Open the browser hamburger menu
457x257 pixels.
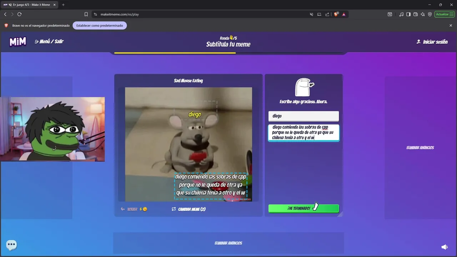[452, 14]
